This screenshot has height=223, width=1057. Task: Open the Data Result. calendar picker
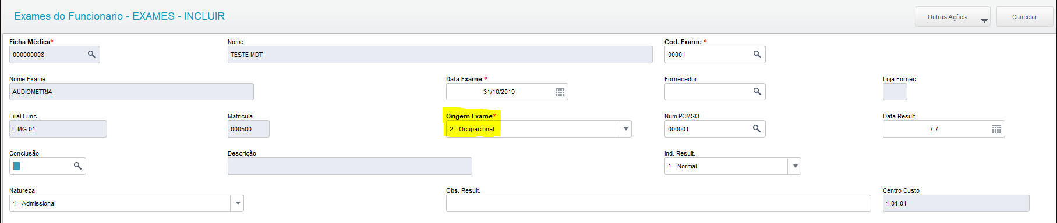(x=996, y=129)
